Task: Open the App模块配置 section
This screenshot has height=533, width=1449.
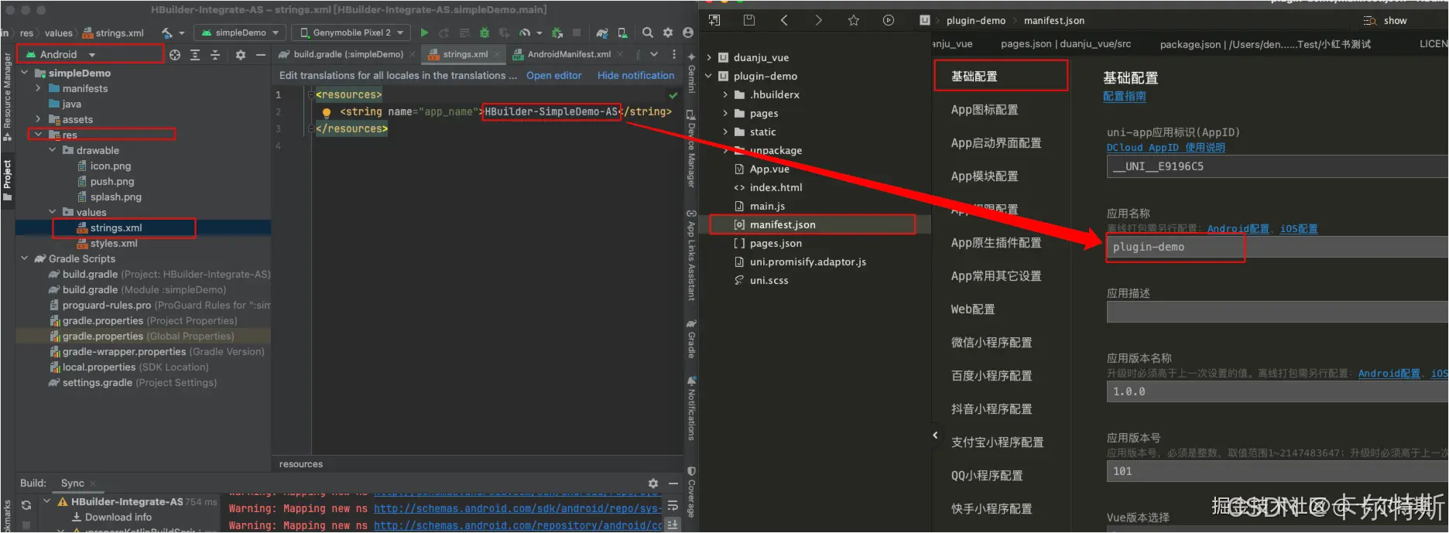Action: click(x=985, y=176)
